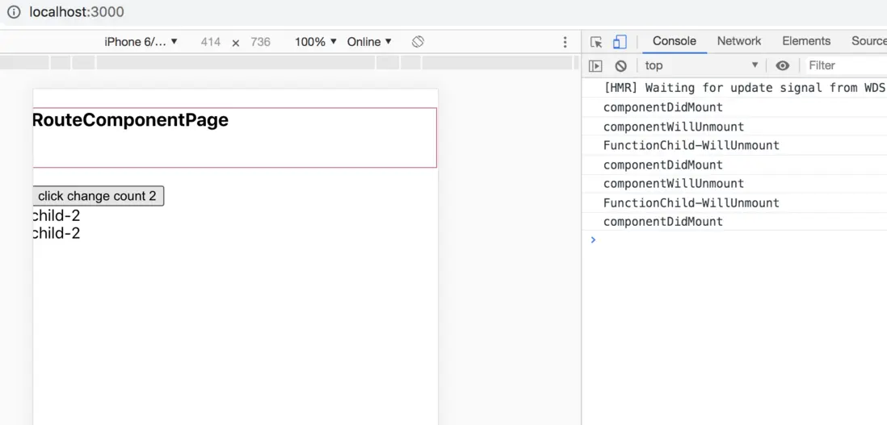Switch to the Elements tab
The image size is (887, 425).
[x=806, y=41]
